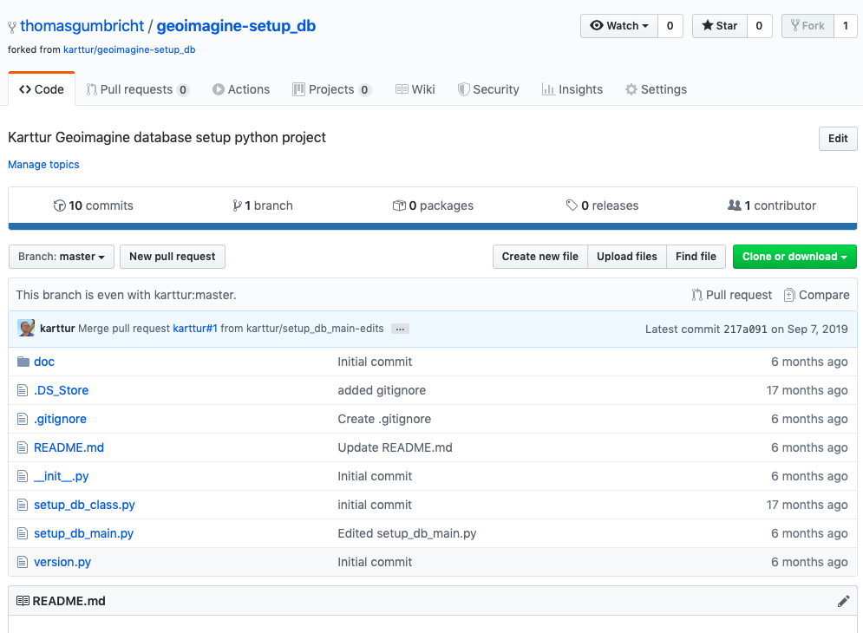
Task: Click the pencil icon to edit README.md
Action: tap(843, 601)
